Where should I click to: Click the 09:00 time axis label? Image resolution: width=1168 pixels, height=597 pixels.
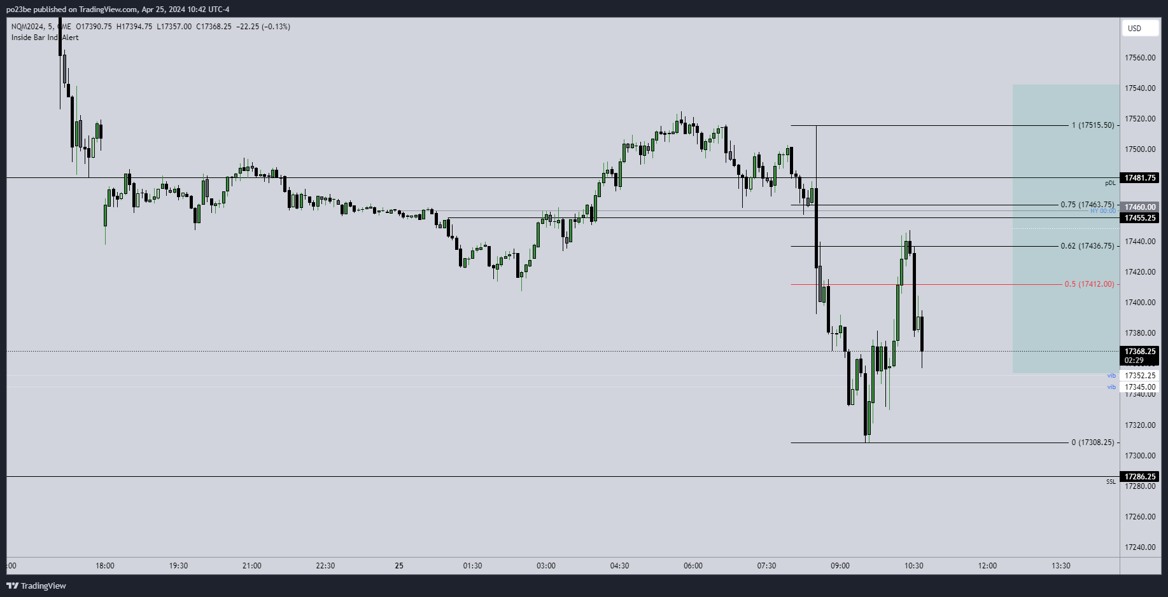point(840,566)
